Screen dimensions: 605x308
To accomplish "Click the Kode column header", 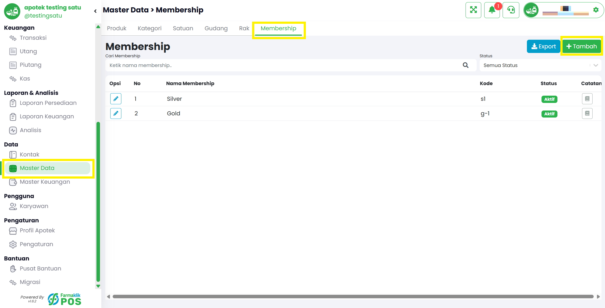I will point(486,83).
